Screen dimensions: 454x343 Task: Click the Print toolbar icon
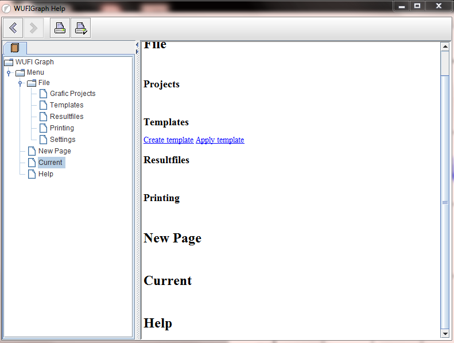tap(60, 28)
